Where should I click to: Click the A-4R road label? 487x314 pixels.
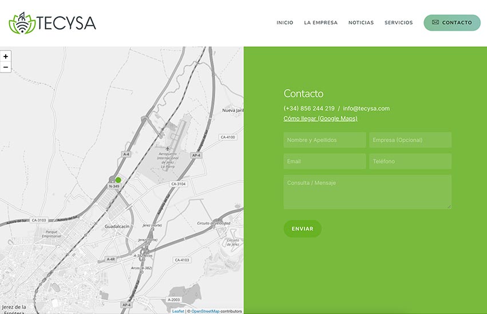tap(110, 259)
